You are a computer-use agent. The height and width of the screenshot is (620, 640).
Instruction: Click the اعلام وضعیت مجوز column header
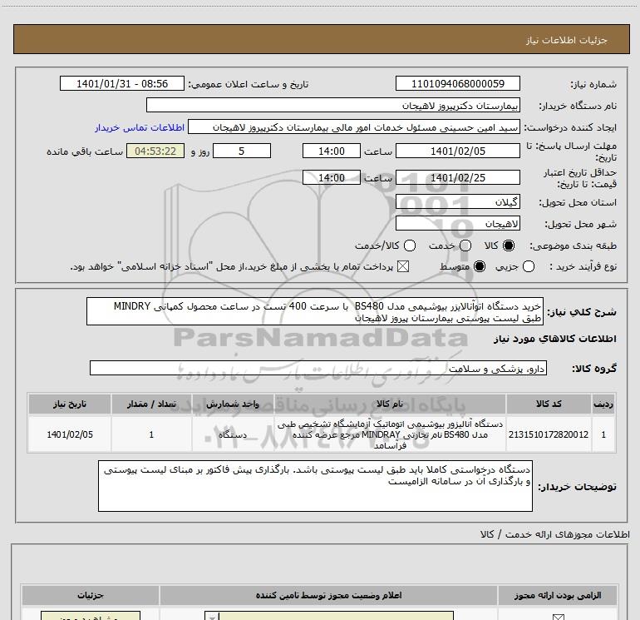click(x=328, y=595)
